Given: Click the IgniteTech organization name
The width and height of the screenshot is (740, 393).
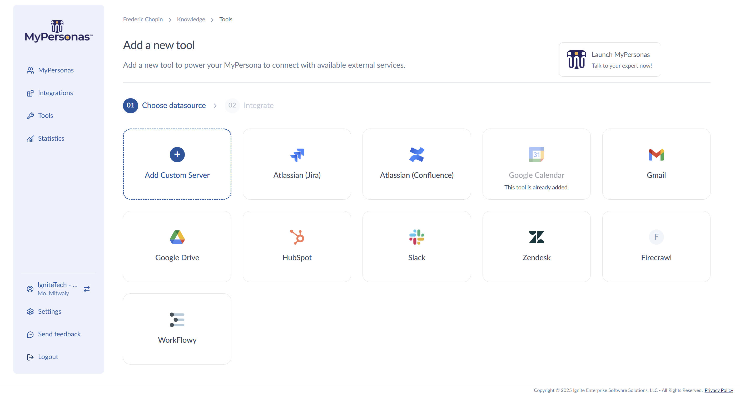Looking at the screenshot, I should click(x=57, y=285).
